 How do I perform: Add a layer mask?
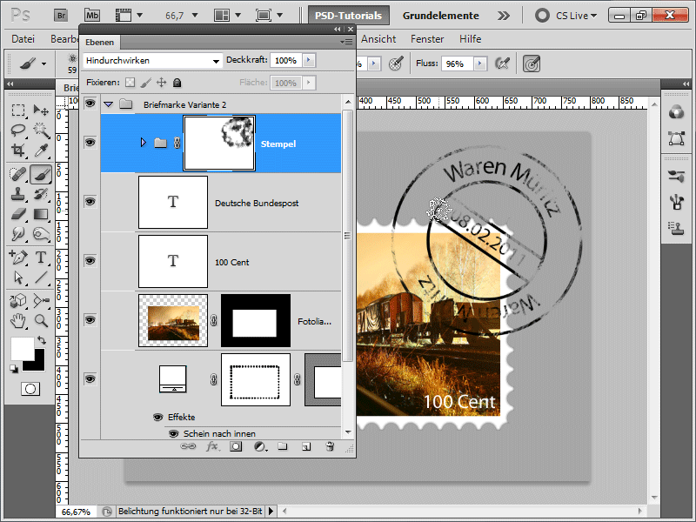pos(236,446)
